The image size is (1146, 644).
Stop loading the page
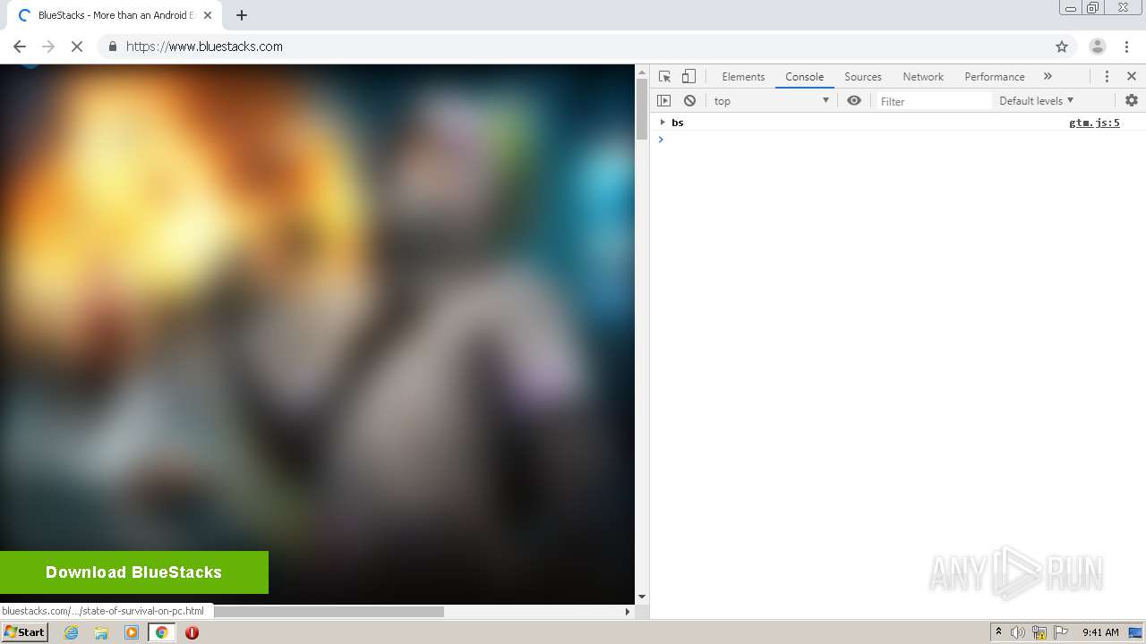pyautogui.click(x=77, y=47)
